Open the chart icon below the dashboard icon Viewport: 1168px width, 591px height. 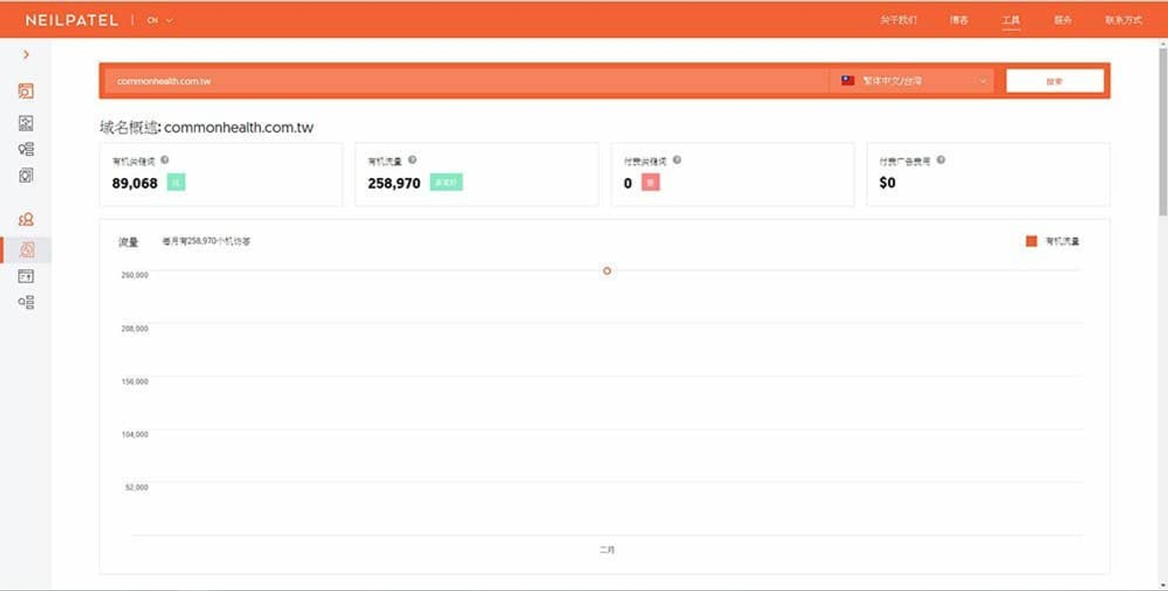(x=26, y=123)
